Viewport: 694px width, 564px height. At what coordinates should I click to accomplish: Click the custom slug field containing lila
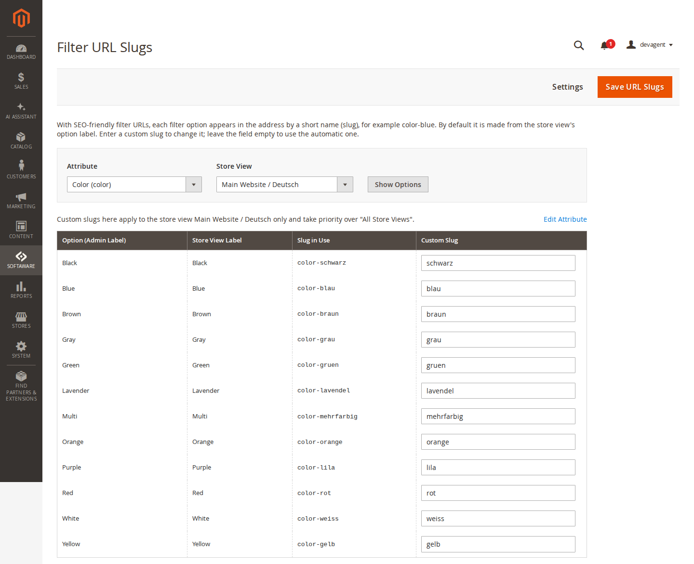(x=498, y=468)
